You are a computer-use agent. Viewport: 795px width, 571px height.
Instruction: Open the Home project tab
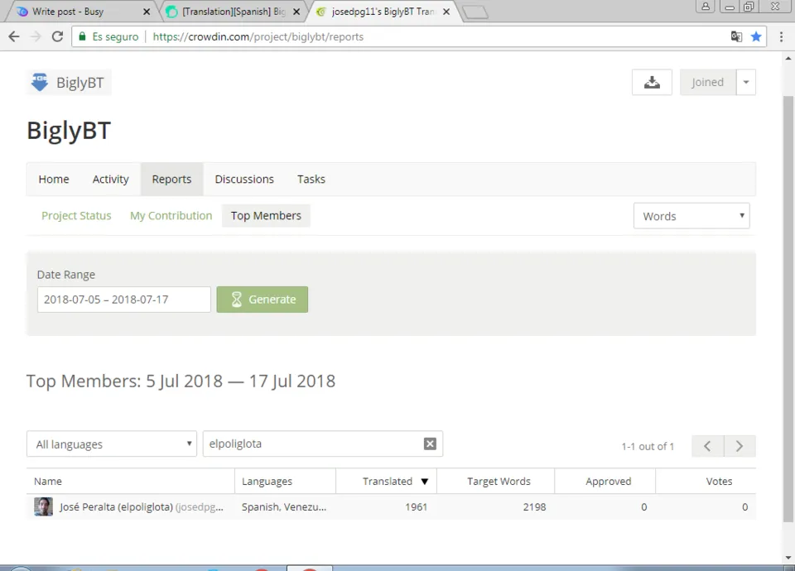(54, 180)
